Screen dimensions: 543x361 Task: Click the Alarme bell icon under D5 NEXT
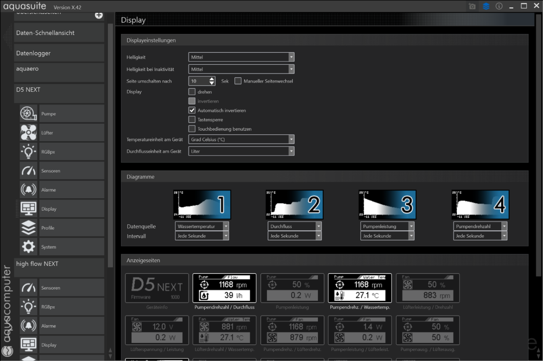(x=29, y=190)
